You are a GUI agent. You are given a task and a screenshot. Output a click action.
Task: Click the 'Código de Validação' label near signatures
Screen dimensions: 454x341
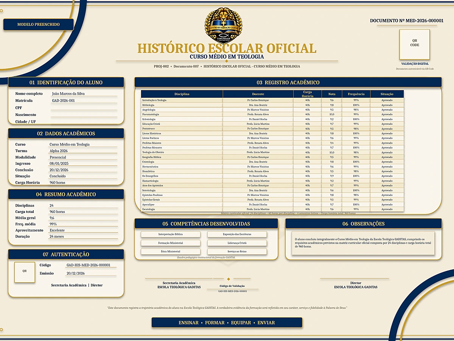232,286
